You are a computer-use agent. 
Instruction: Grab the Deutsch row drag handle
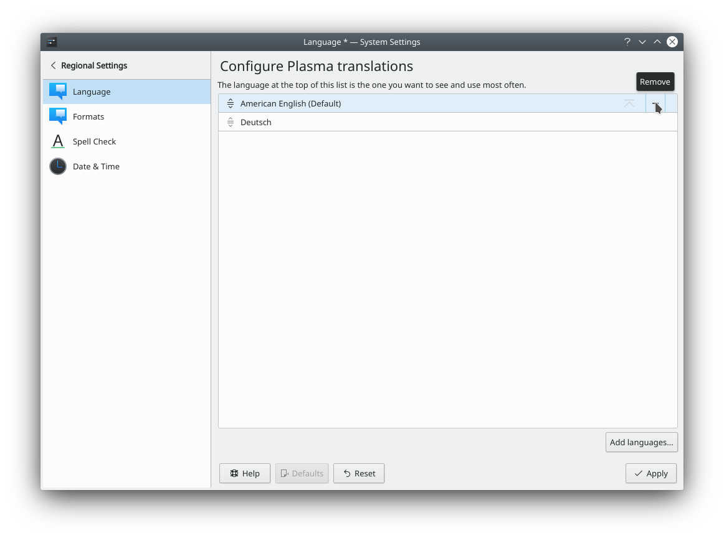[231, 122]
